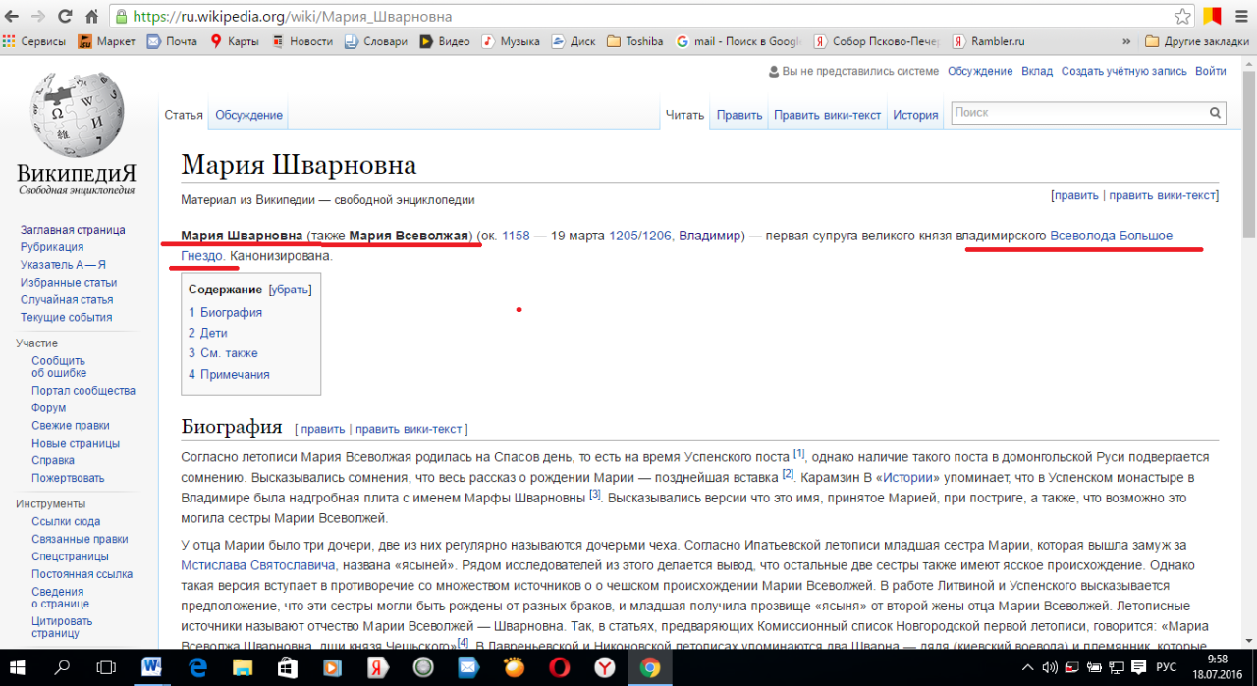Collapse contents with the убрать link
The height and width of the screenshot is (686, 1257).
click(x=290, y=290)
